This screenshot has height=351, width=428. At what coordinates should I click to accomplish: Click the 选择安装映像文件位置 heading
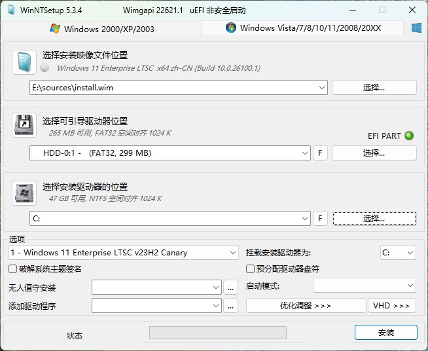coord(85,56)
